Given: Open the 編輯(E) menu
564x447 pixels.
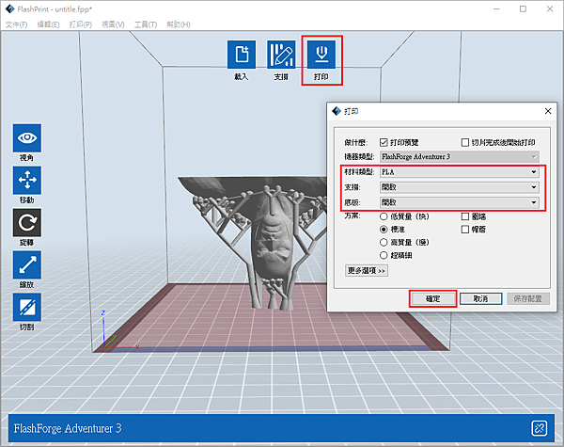Looking at the screenshot, I should click(48, 24).
